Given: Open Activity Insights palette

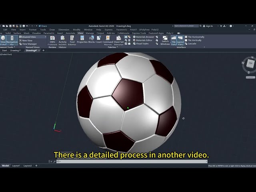Looking at the screenshot, I should (62, 40).
